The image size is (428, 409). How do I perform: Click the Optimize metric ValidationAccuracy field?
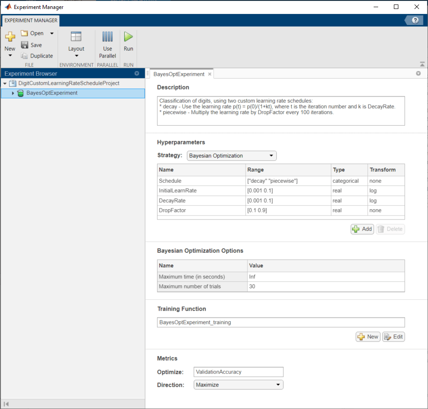pos(238,372)
